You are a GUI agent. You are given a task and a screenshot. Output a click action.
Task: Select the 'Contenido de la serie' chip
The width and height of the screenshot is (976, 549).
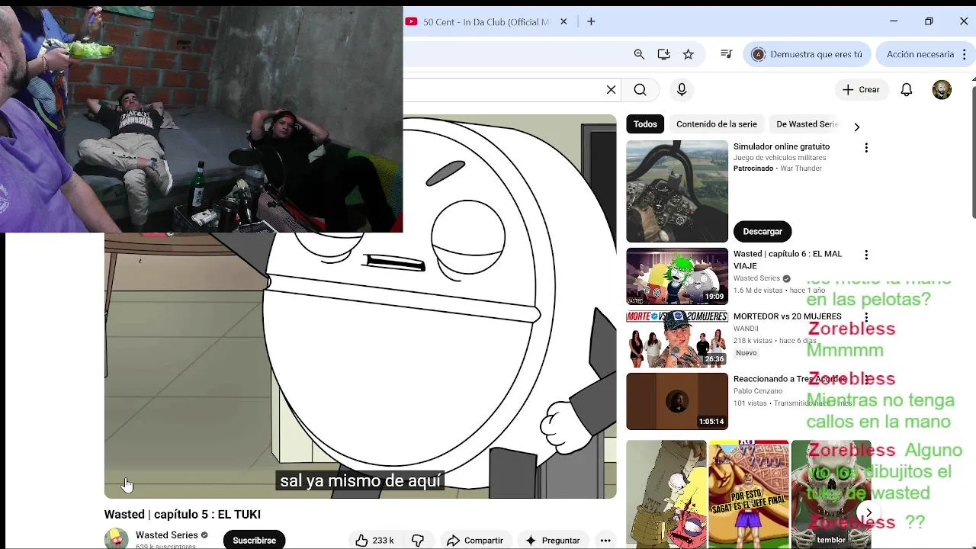pos(717,124)
